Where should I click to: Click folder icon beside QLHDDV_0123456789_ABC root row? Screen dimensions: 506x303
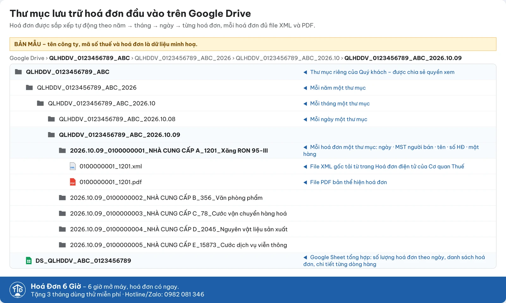click(x=18, y=72)
